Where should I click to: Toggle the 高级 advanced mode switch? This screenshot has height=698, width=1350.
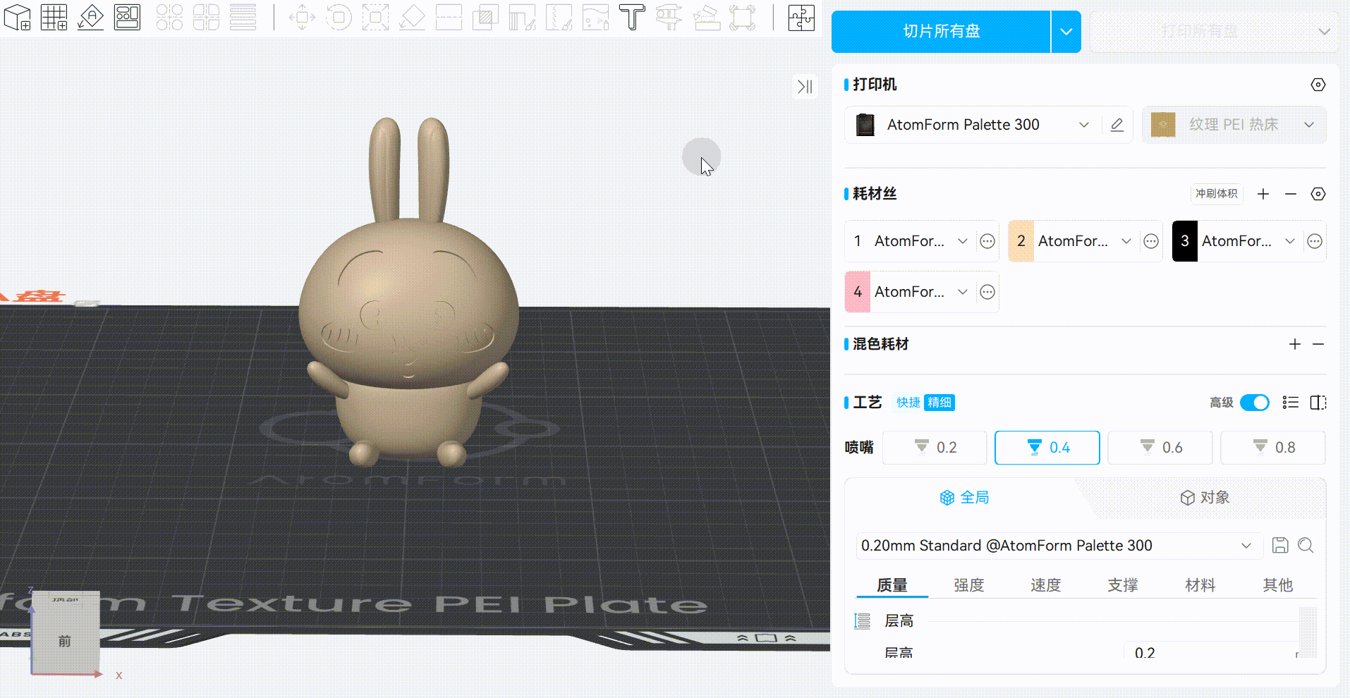(x=1255, y=403)
